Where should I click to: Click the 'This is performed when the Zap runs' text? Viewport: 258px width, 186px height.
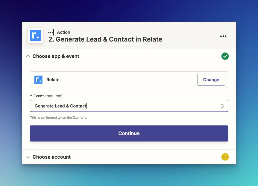(x=59, y=118)
